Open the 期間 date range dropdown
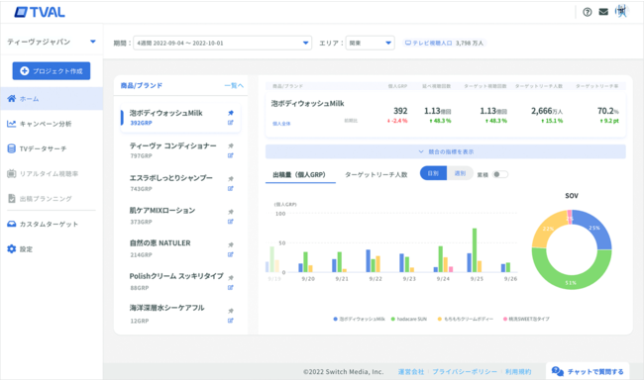 pyautogui.click(x=222, y=43)
